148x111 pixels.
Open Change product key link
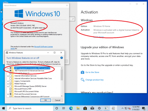tap(94, 80)
